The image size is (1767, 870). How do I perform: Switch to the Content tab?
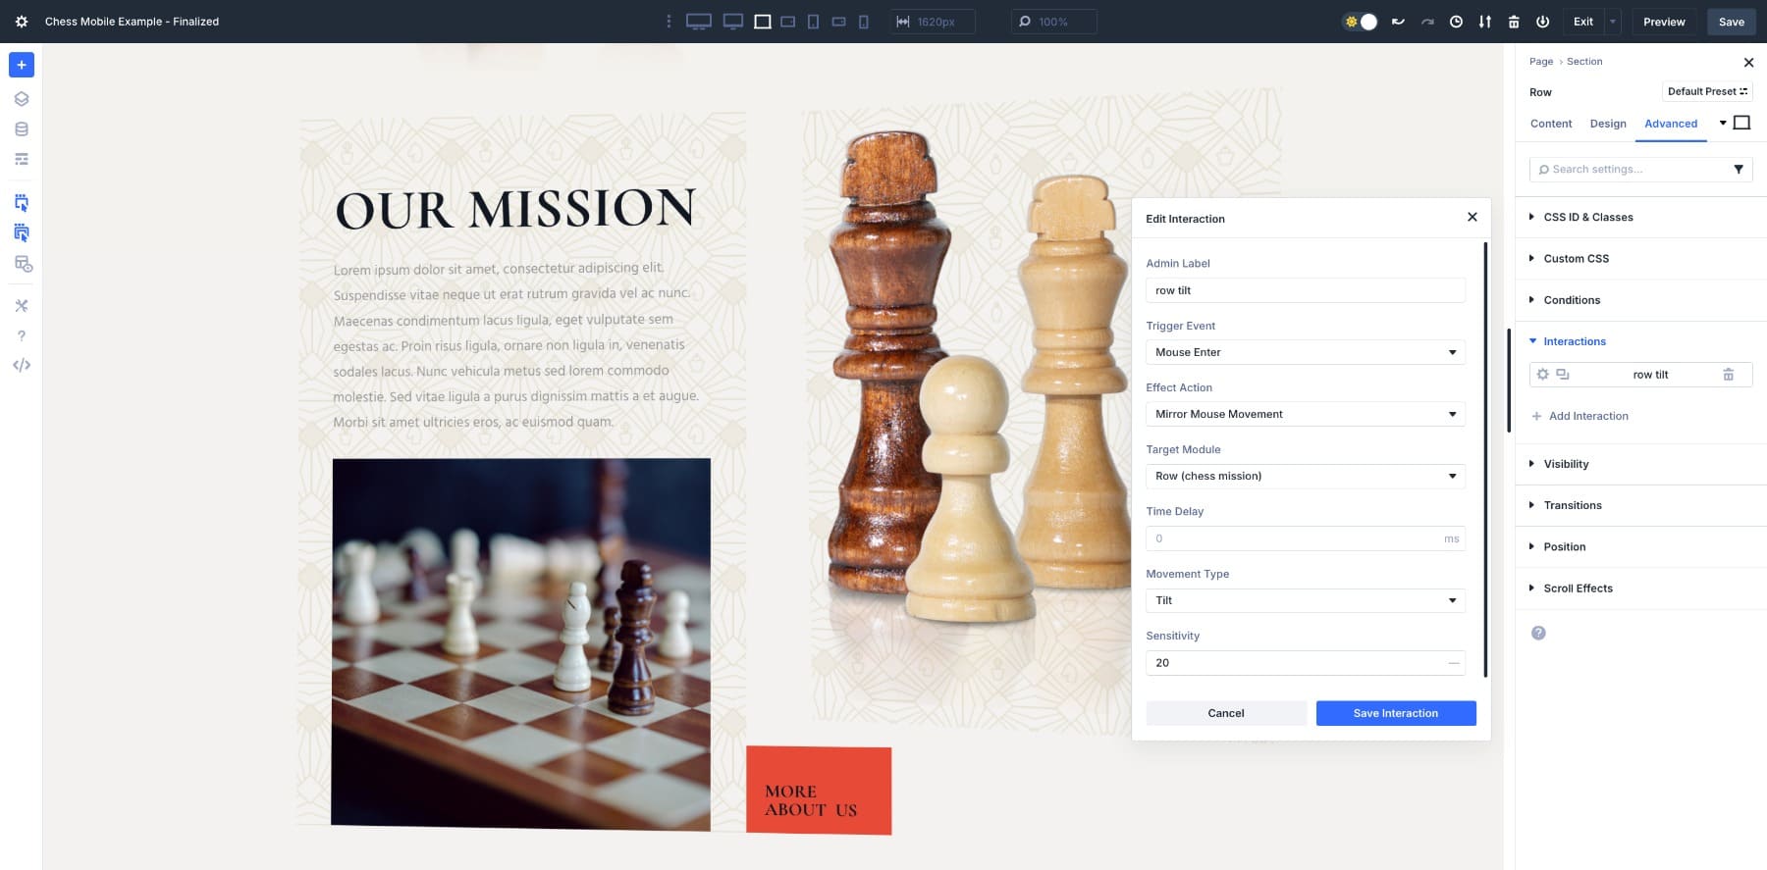coord(1551,124)
